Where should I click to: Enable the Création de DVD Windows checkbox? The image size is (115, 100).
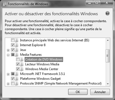(18, 59)
